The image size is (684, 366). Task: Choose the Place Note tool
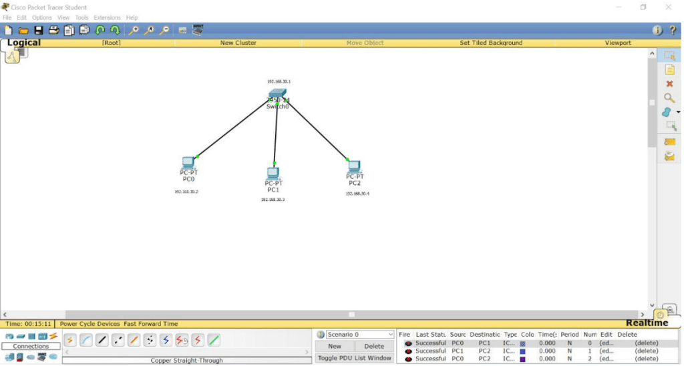[x=669, y=70]
